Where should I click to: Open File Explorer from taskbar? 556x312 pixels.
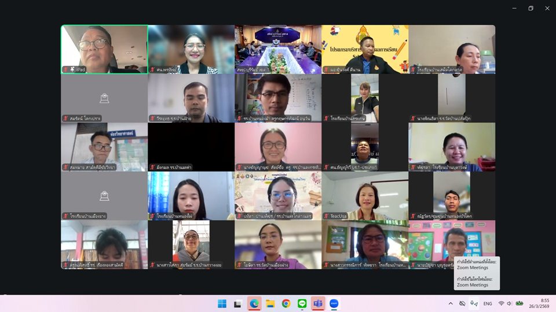click(270, 303)
